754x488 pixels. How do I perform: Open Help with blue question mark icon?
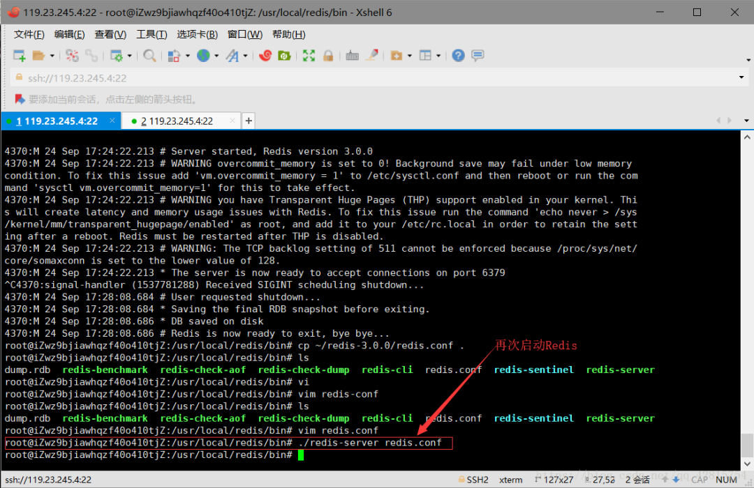pyautogui.click(x=458, y=56)
